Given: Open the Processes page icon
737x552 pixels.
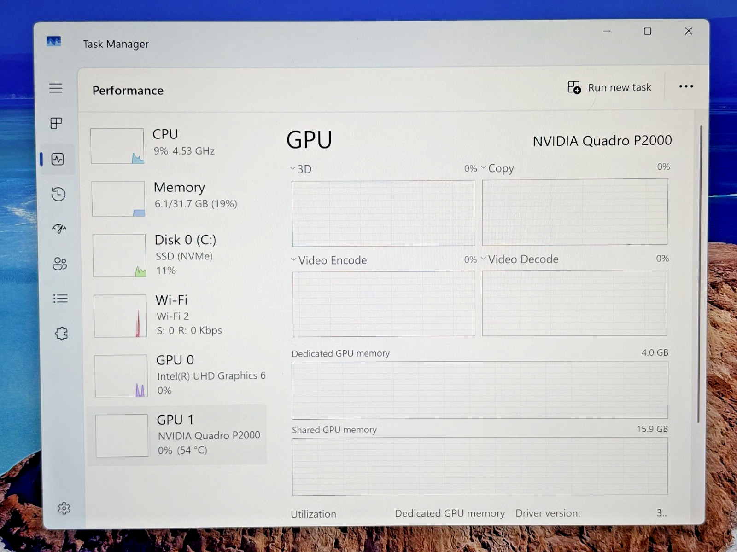Looking at the screenshot, I should [56, 123].
